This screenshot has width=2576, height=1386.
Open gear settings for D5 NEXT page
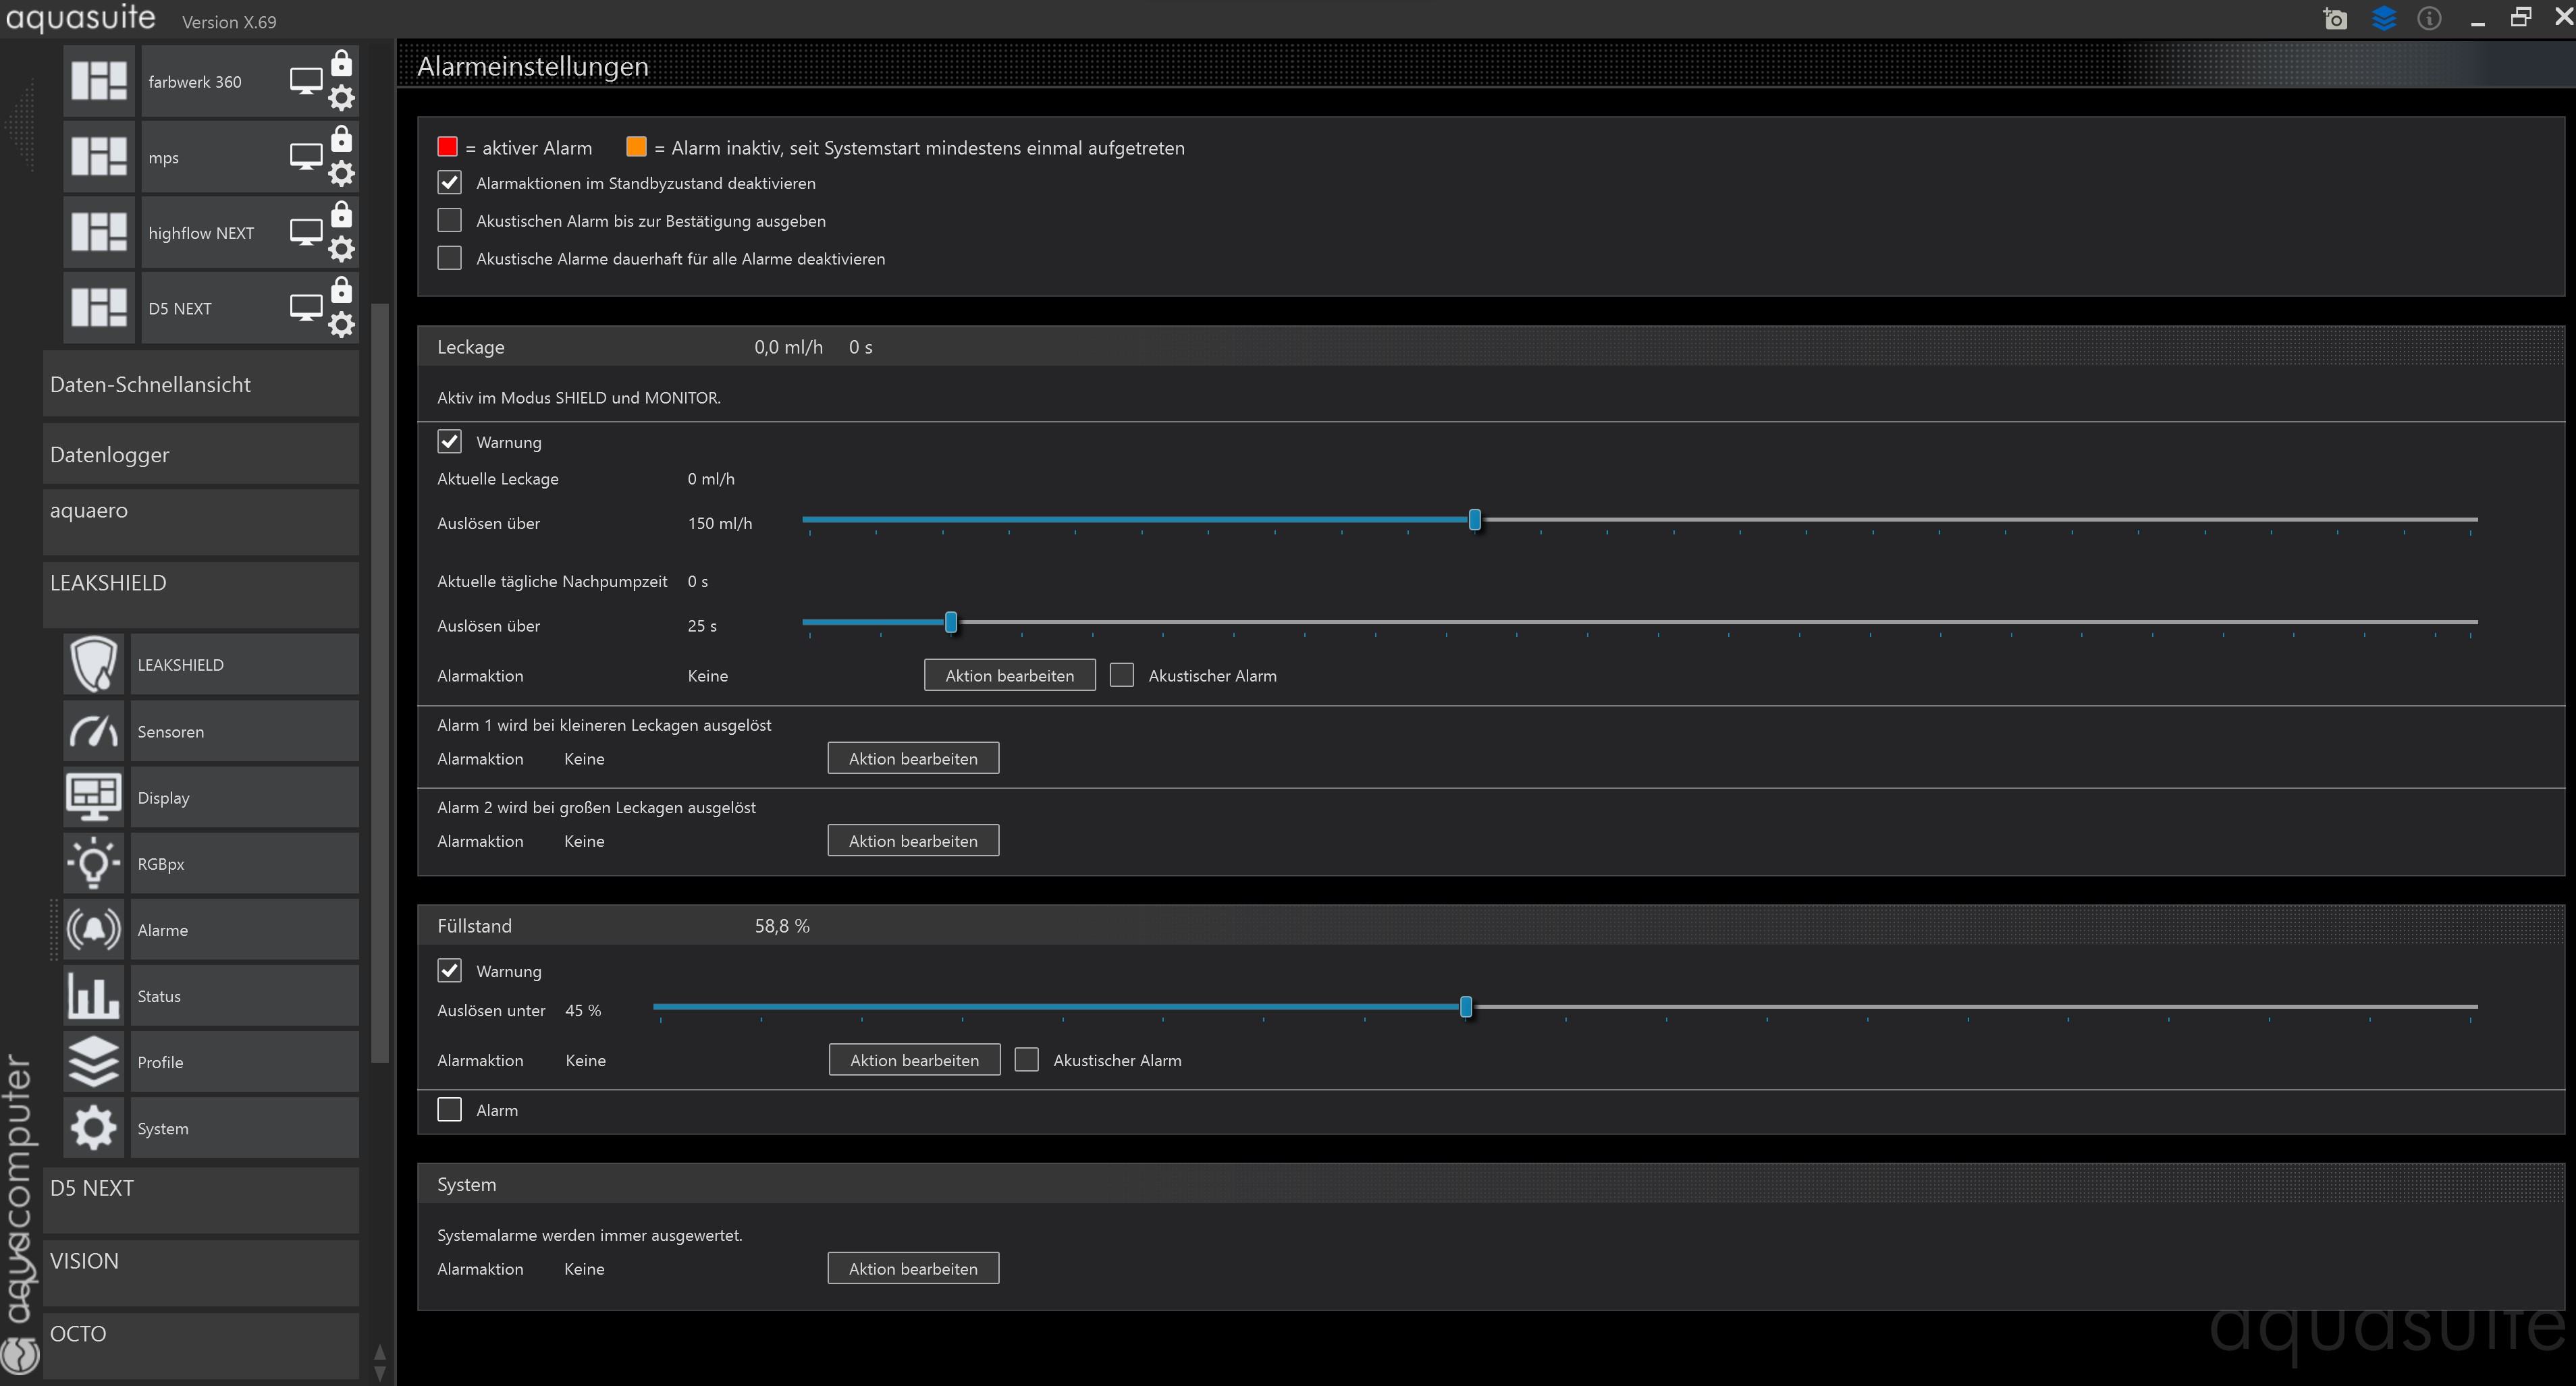click(341, 325)
